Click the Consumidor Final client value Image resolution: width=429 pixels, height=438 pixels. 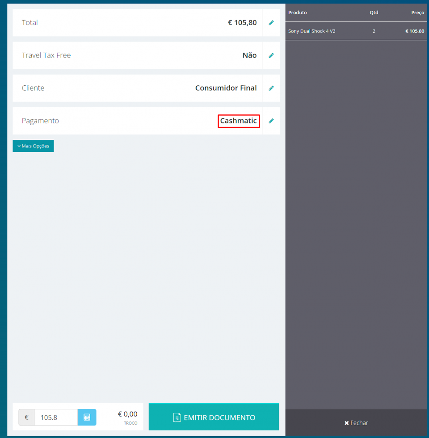point(226,88)
